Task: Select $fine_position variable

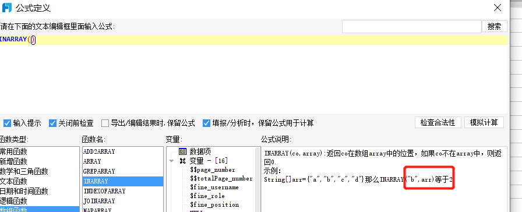Action: click(x=214, y=204)
